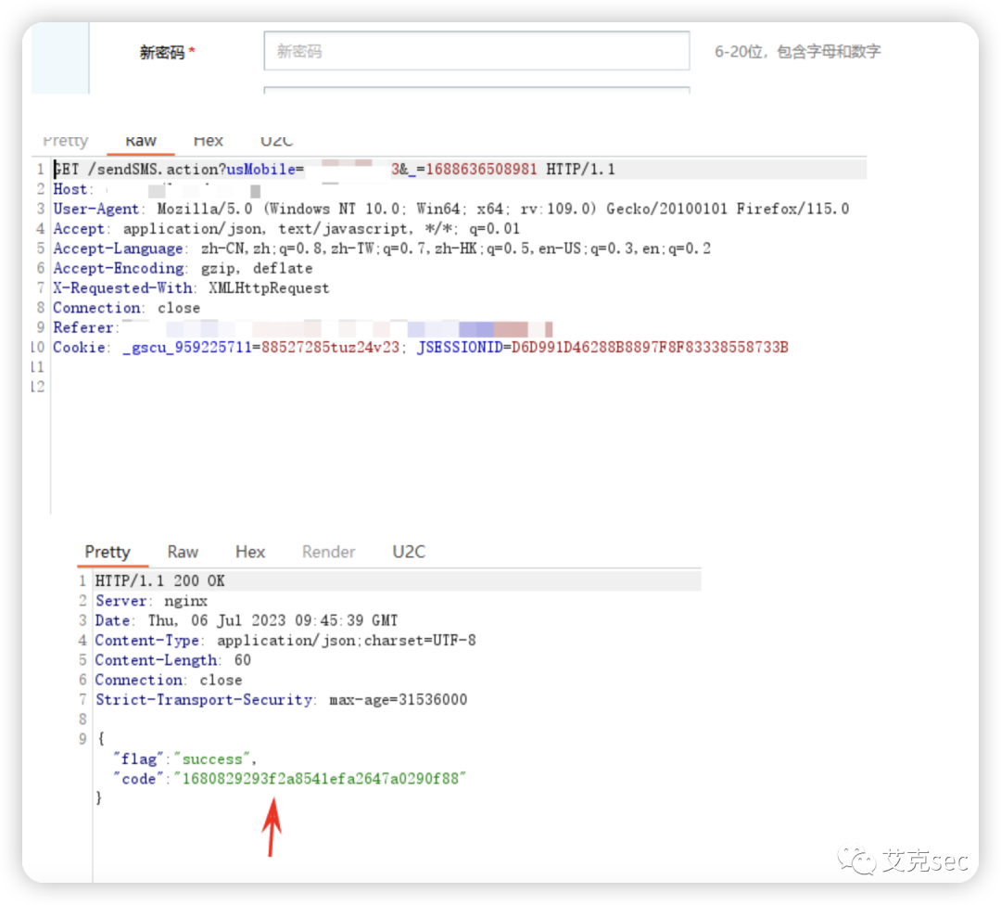Select the response Pretty tab
This screenshot has width=1001, height=905.
(108, 552)
